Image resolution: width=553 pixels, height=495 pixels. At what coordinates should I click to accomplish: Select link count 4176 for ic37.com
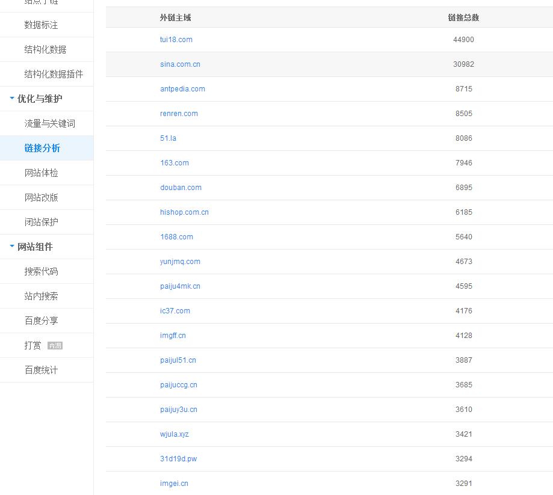pyautogui.click(x=463, y=311)
